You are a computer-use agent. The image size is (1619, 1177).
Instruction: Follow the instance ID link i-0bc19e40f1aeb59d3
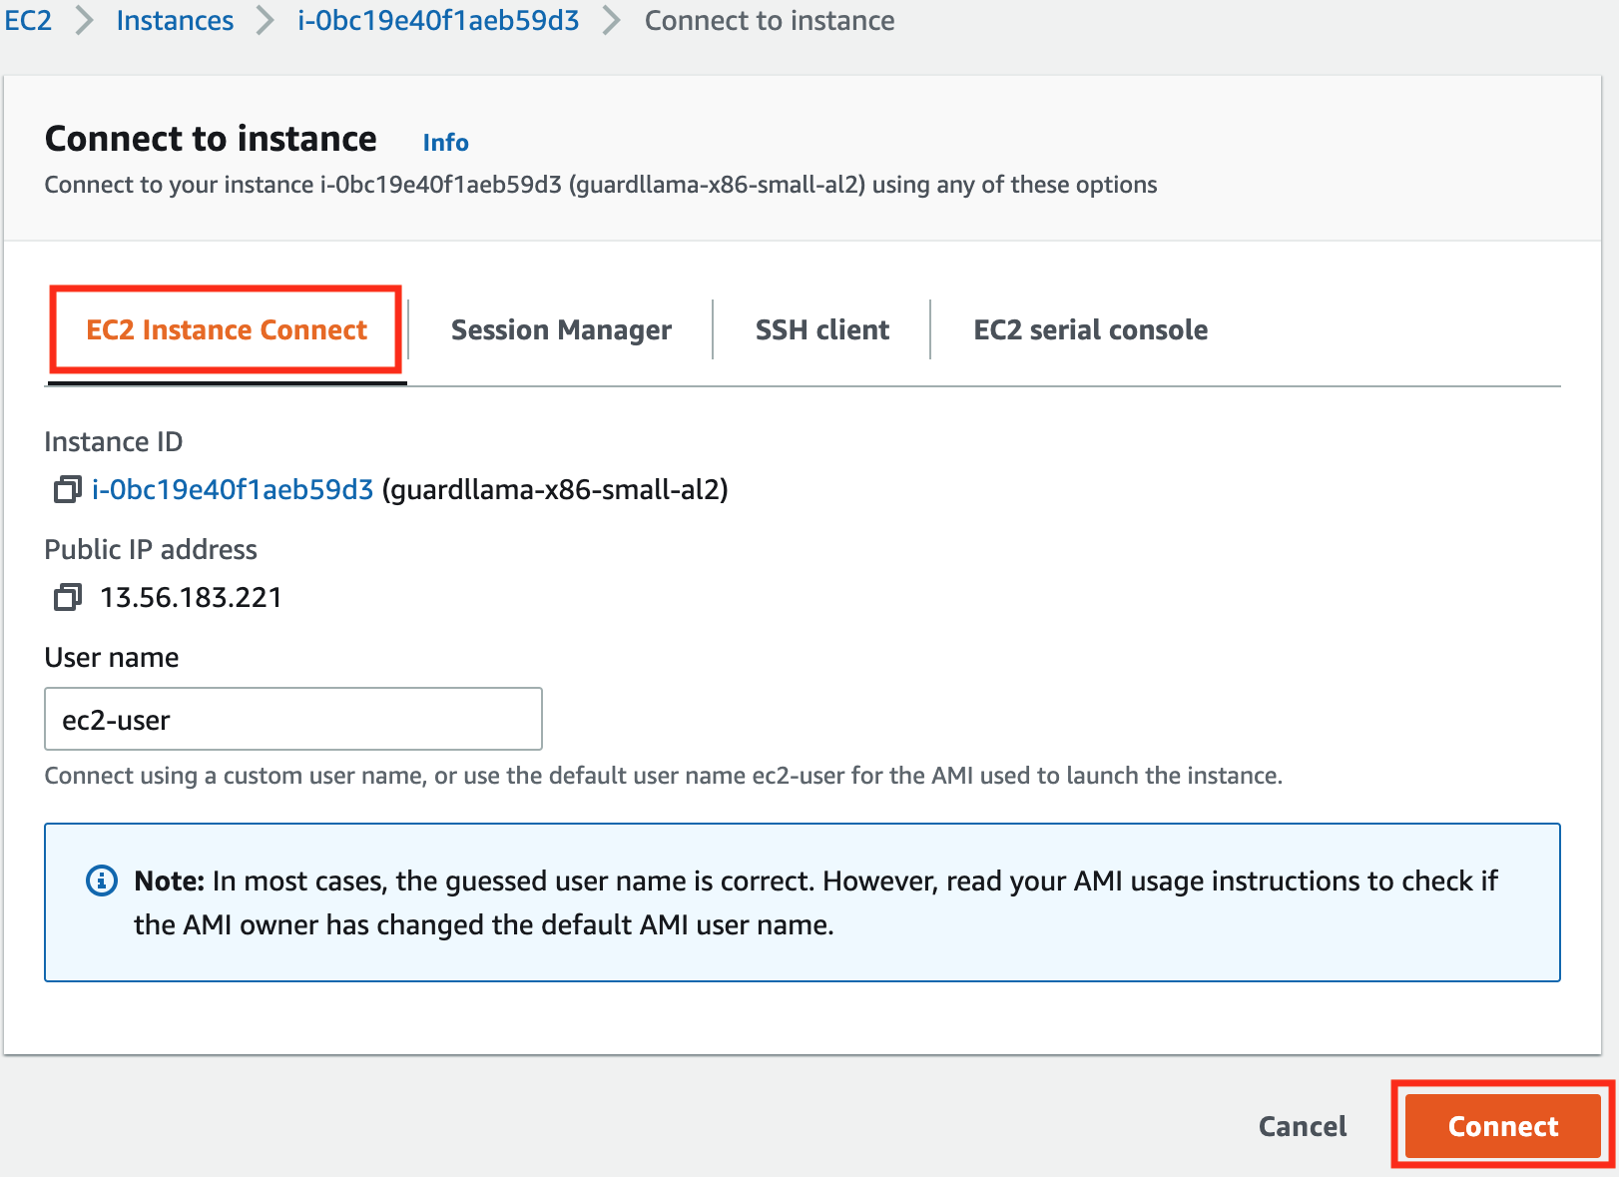tap(233, 490)
